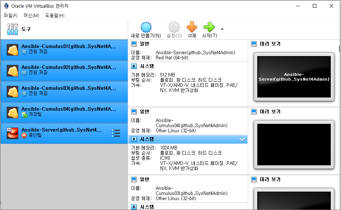Viewport: 341px width, 210px height.
Task: Click the 새로 만들기(N) starburst icon
Action: point(146,27)
